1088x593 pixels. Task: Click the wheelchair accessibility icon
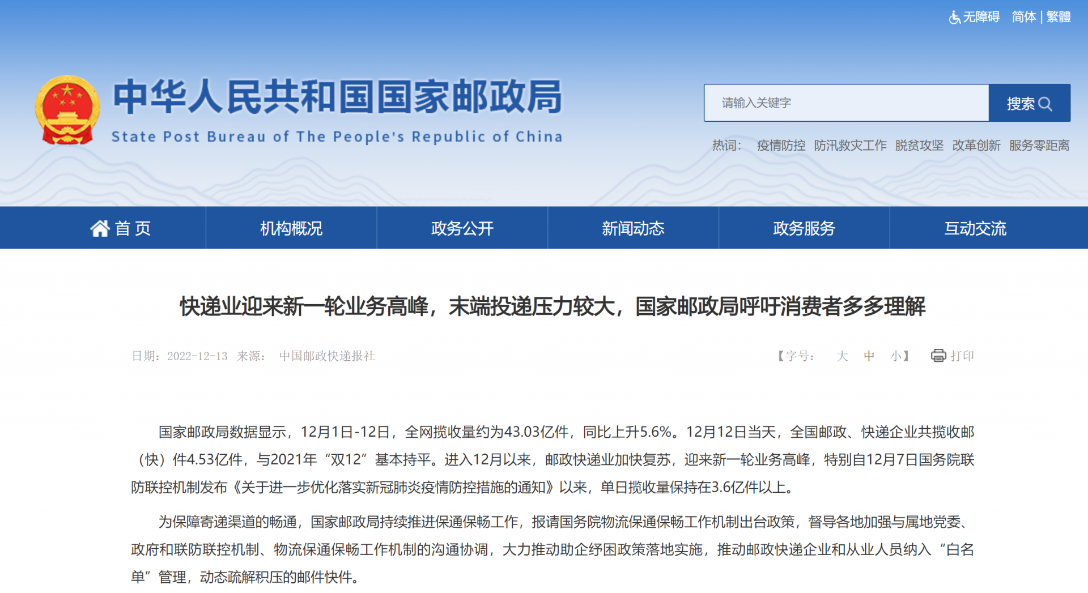coord(955,18)
